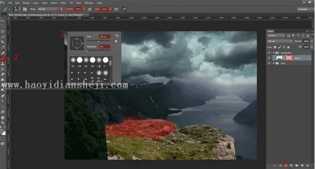The width and height of the screenshot is (315, 169).
Task: Hide the top layer group
Action: coord(269,53)
